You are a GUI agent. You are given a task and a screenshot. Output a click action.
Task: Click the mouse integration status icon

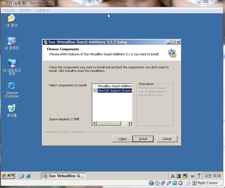[189, 183]
